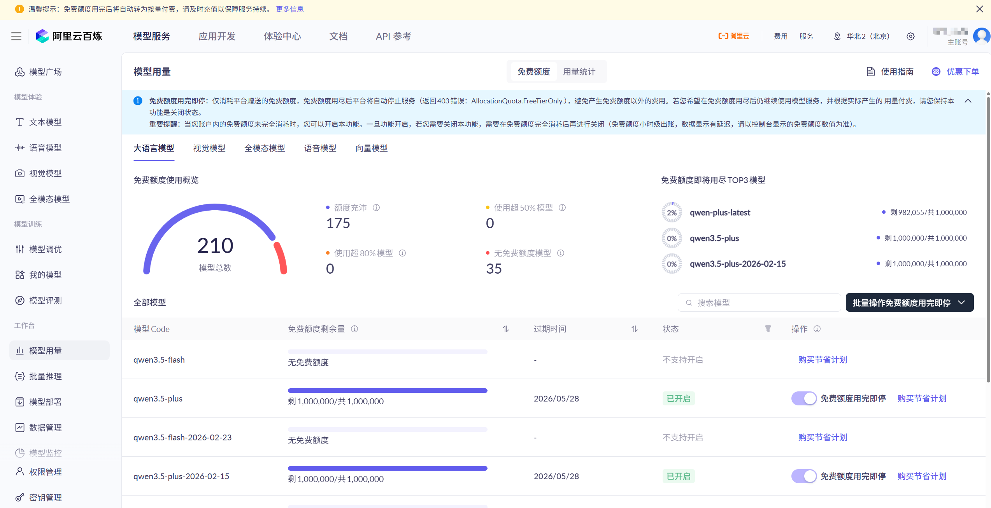Image resolution: width=991 pixels, height=508 pixels.
Task: Open the 华北2（北京） region selector
Action: (862, 36)
